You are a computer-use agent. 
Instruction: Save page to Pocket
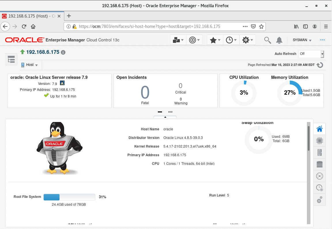(x=253, y=26)
